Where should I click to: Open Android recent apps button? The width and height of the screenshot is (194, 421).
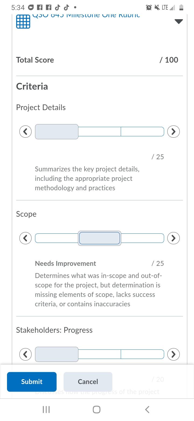[46, 410]
